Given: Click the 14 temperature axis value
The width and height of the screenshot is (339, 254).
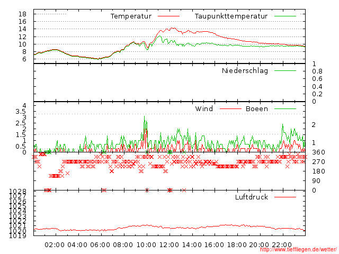Looking at the screenshot, I should pyautogui.click(x=22, y=29).
